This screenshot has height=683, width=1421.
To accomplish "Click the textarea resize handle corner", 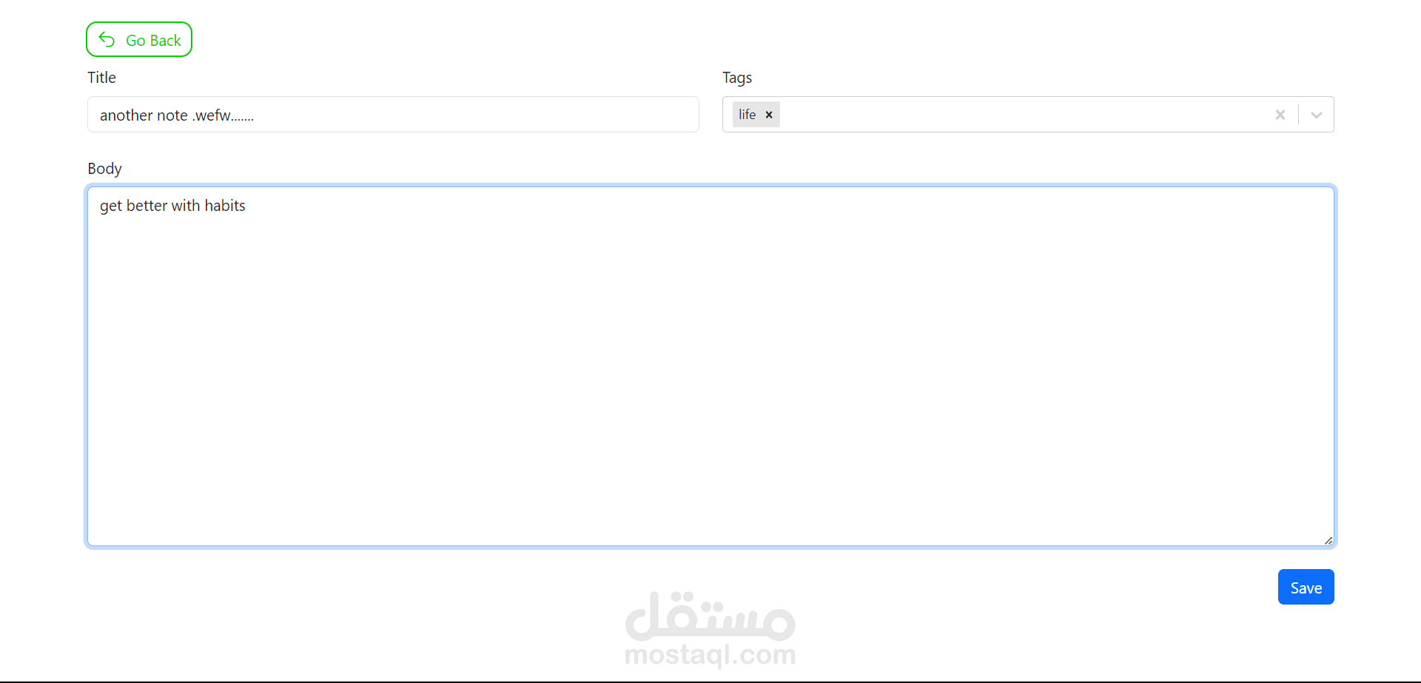I will 1328,541.
